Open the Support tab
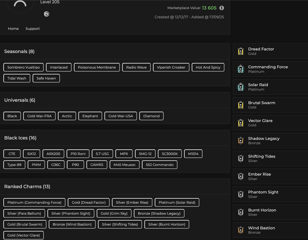The height and width of the screenshot is (240, 308). coord(33,28)
